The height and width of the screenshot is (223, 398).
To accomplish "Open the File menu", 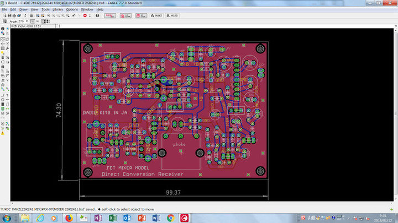I will point(4,9).
